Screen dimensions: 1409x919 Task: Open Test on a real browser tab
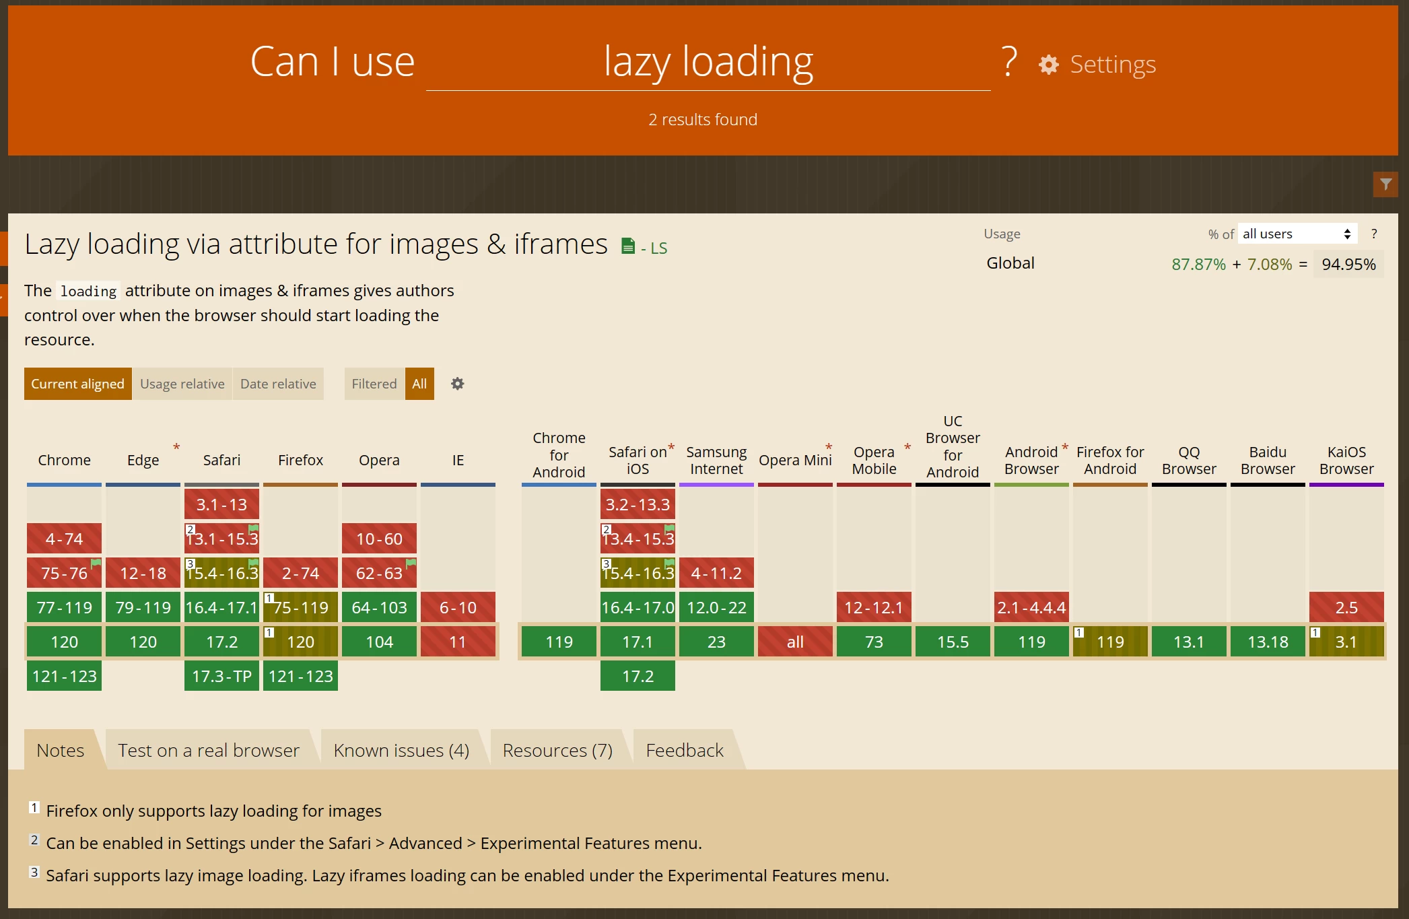(x=209, y=750)
